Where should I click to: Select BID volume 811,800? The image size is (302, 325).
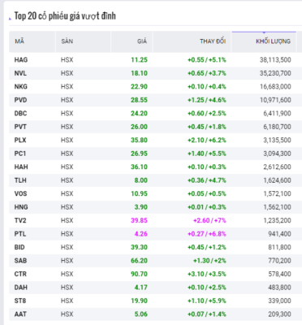pyautogui.click(x=280, y=247)
